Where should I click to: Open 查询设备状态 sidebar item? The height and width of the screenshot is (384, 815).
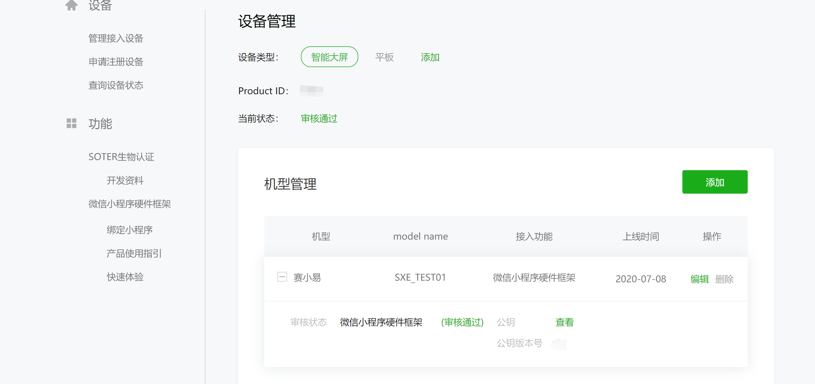pos(116,85)
